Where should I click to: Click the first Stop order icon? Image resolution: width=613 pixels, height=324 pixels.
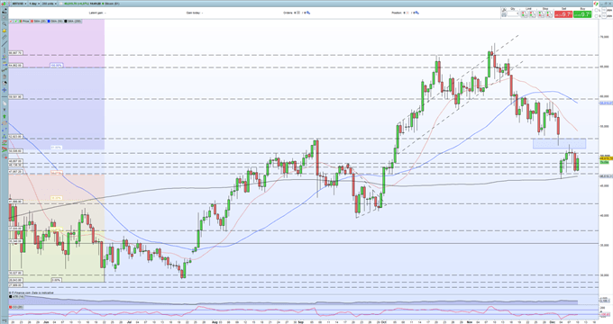click(541, 14)
